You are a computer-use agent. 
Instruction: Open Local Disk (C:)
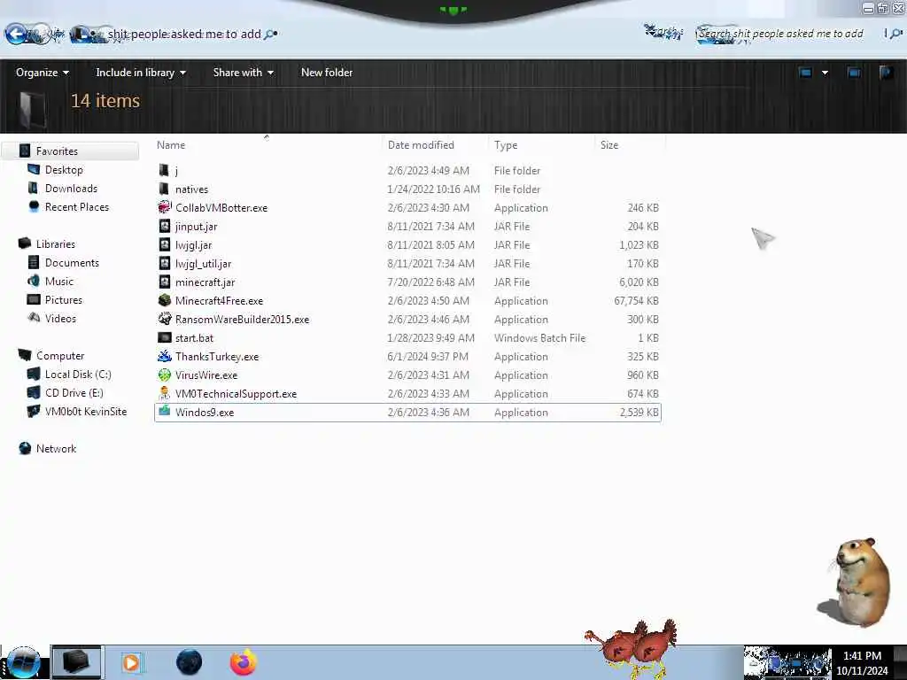tap(78, 375)
